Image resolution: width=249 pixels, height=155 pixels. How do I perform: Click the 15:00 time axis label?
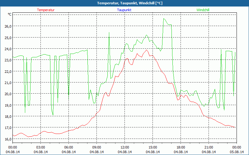(153, 148)
